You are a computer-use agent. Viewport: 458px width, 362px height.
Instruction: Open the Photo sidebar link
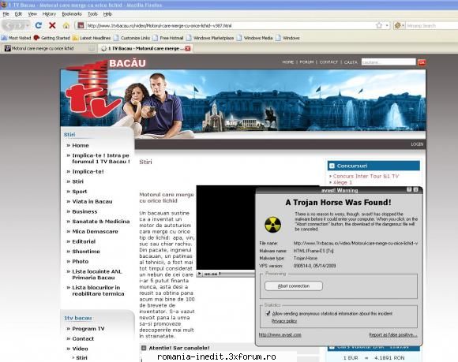(x=80, y=261)
